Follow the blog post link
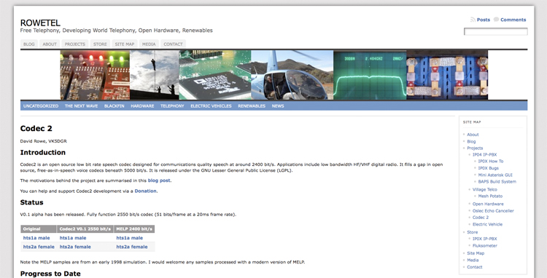547x278 pixels. [159, 180]
